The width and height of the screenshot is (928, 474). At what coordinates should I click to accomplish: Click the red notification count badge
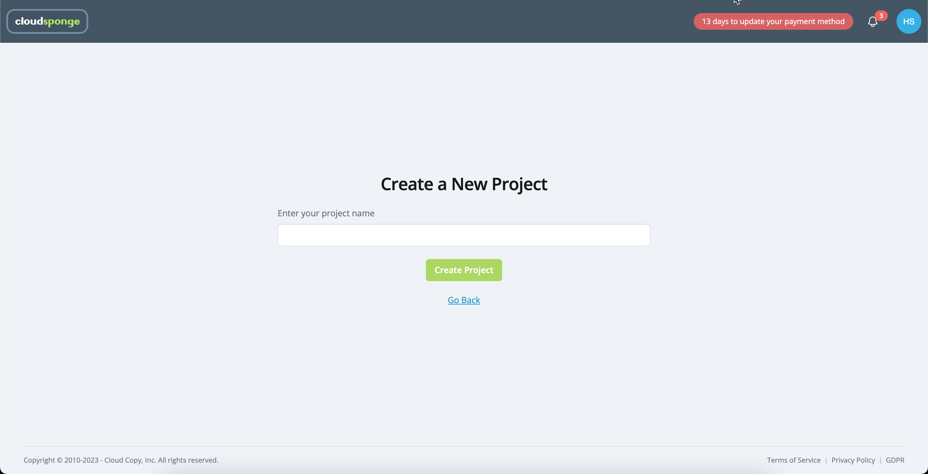(881, 16)
